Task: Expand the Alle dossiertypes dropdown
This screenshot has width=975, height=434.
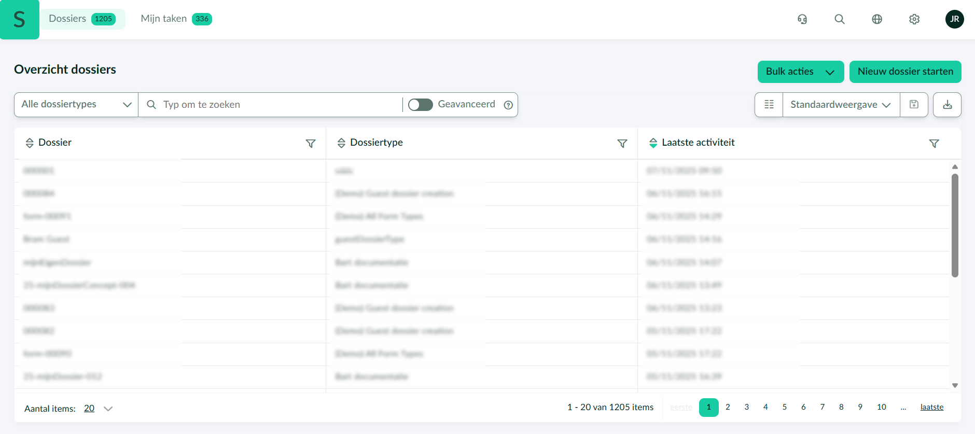Action: (x=76, y=105)
